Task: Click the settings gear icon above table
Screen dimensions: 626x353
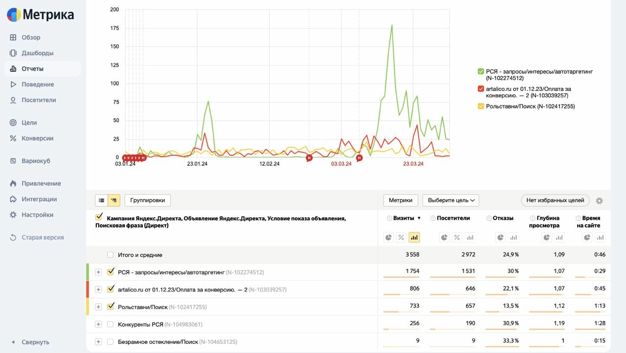Action: [x=599, y=201]
